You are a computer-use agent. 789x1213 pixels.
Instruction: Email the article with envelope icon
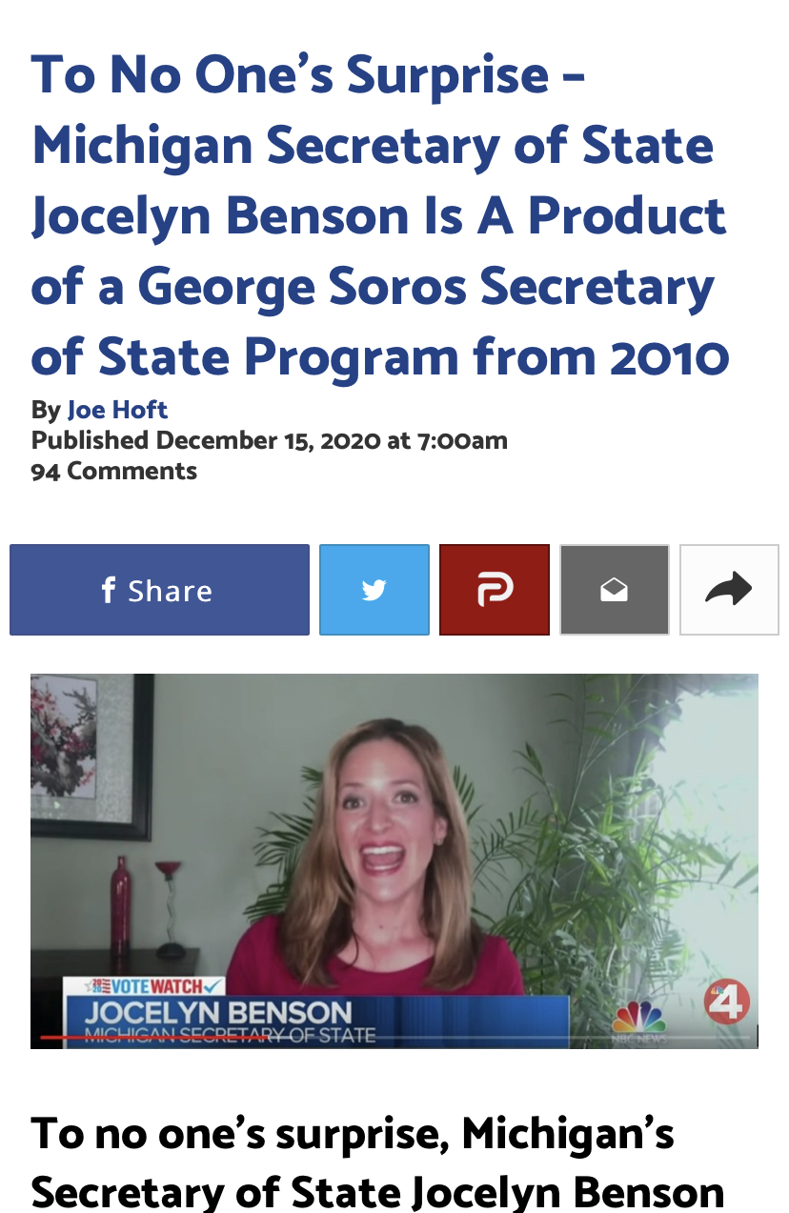(x=615, y=590)
